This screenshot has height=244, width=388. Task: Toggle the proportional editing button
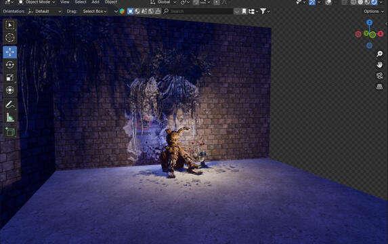tap(217, 2)
